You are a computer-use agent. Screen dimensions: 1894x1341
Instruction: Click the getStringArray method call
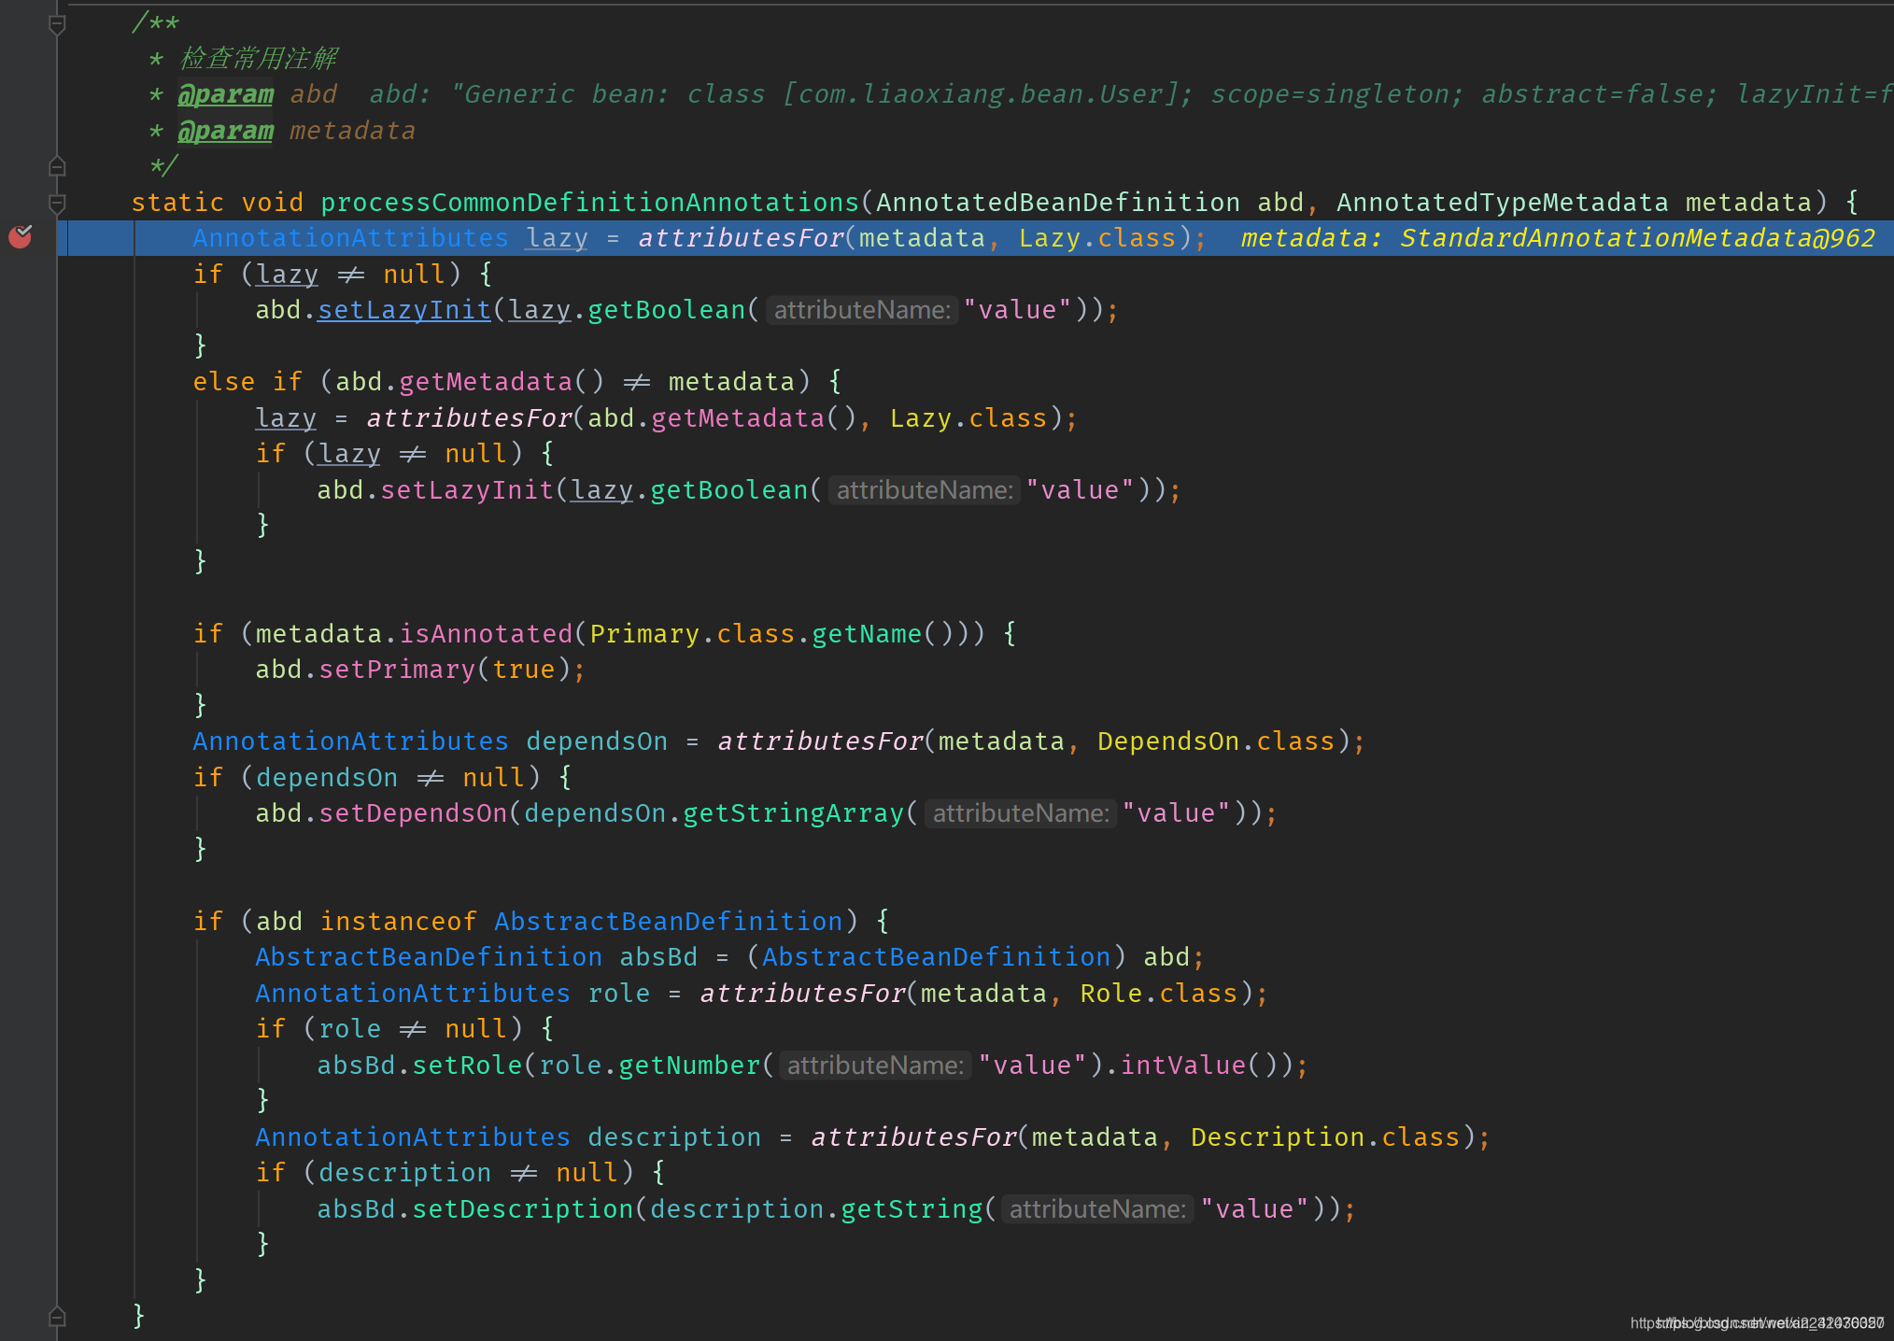tap(794, 813)
